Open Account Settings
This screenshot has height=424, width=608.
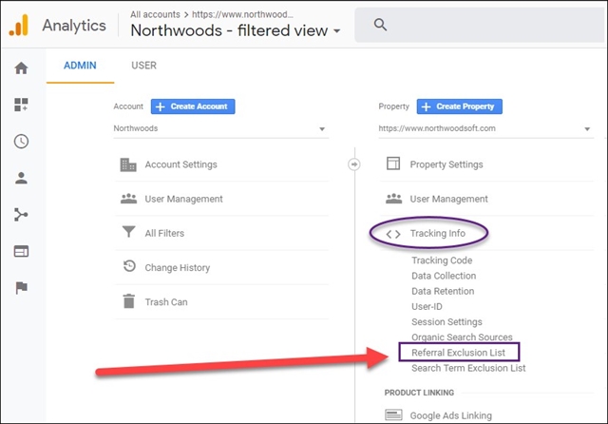tap(180, 164)
